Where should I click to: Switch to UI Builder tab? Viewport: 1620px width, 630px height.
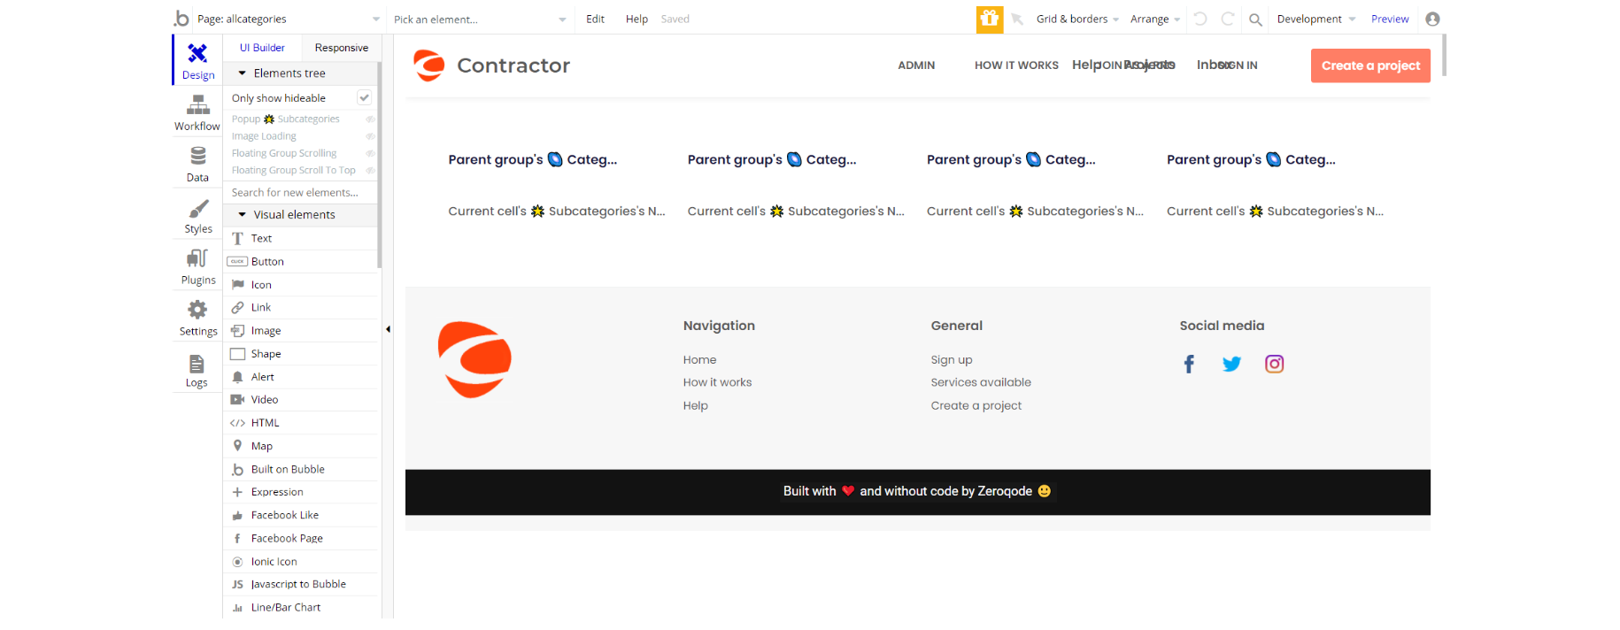(262, 48)
